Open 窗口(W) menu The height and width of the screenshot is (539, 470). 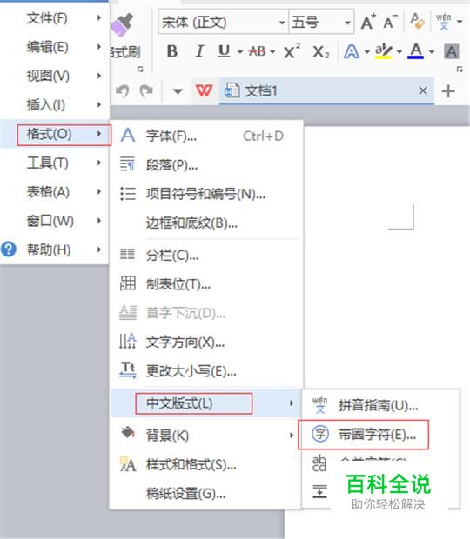55,221
